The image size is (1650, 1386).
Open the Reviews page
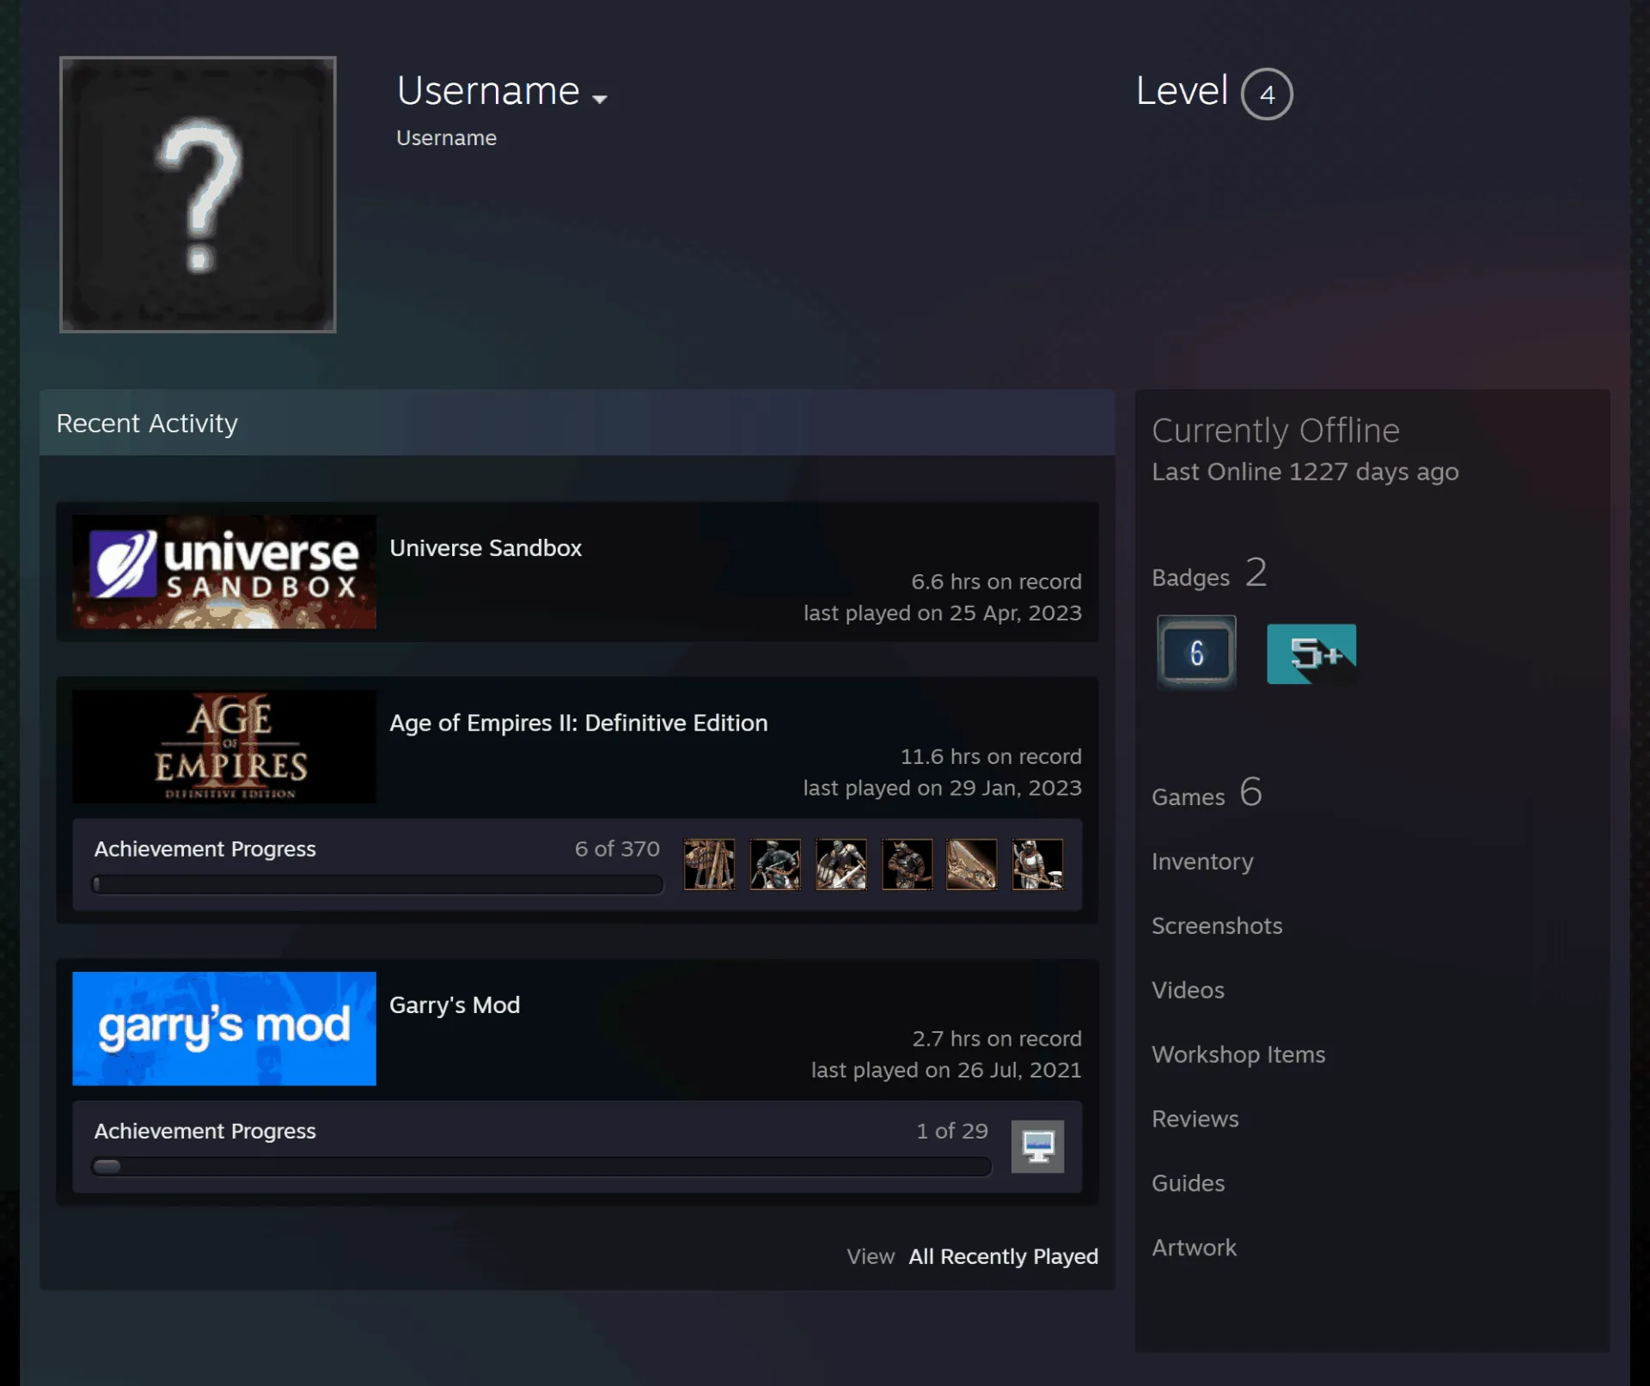tap(1195, 1119)
